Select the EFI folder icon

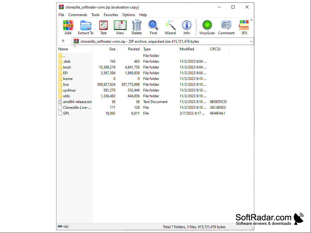[x=60, y=73]
